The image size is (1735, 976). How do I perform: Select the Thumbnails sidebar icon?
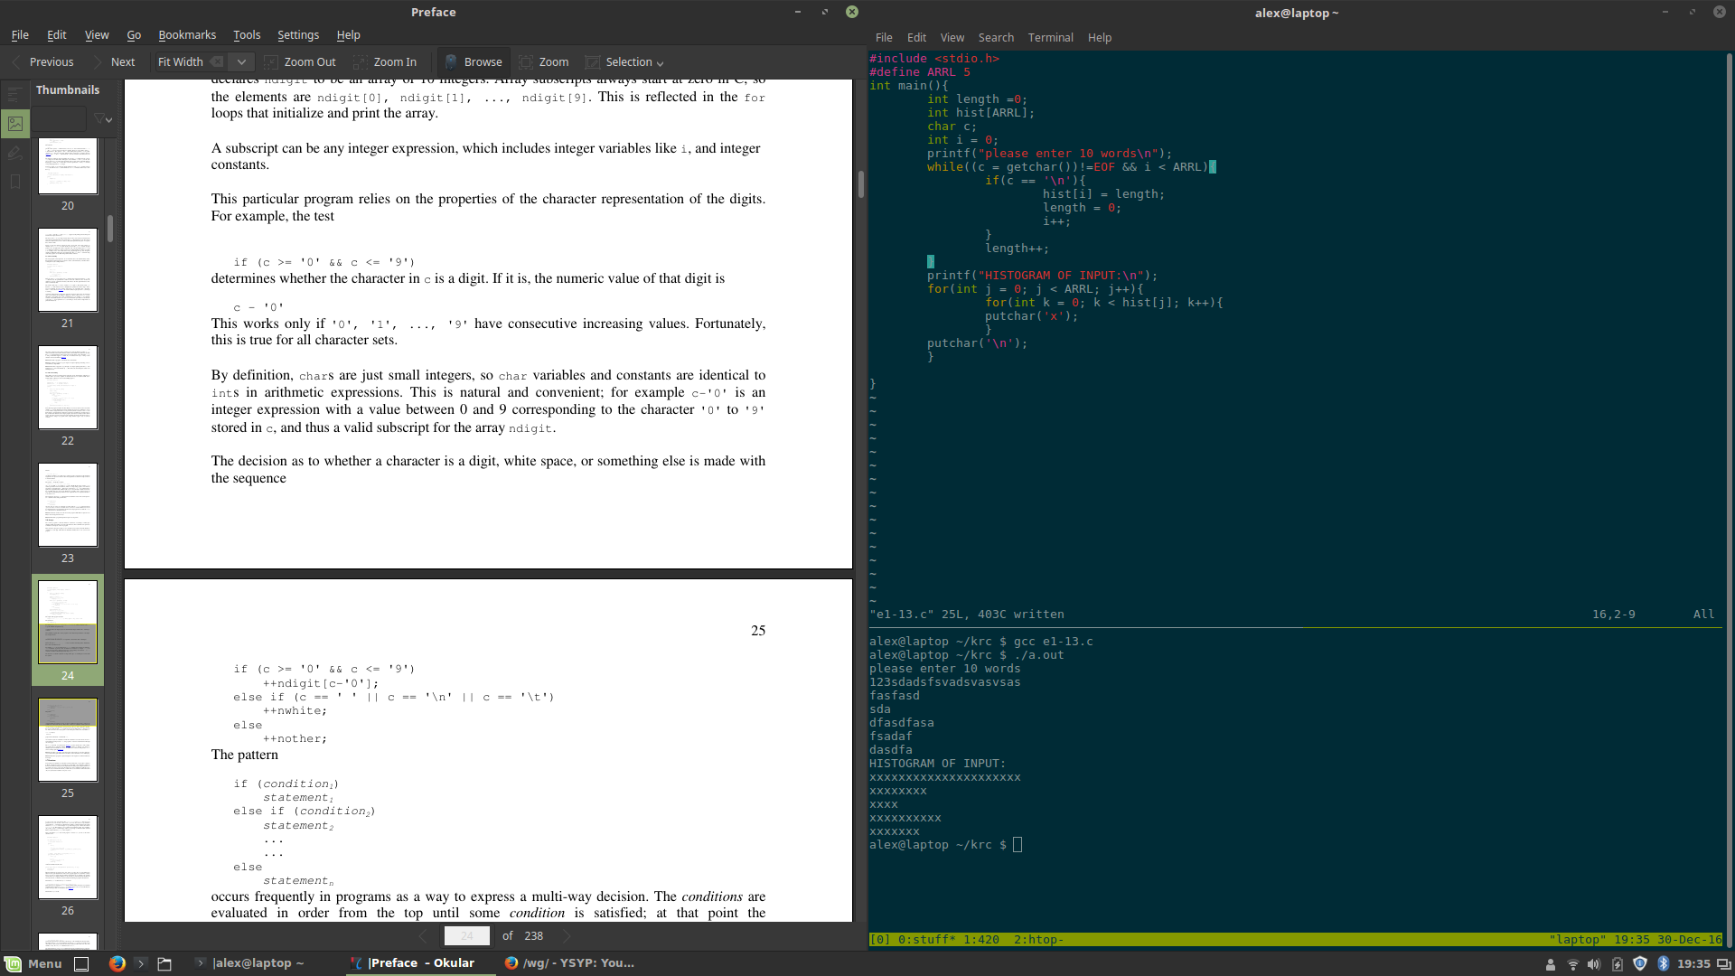pyautogui.click(x=14, y=124)
